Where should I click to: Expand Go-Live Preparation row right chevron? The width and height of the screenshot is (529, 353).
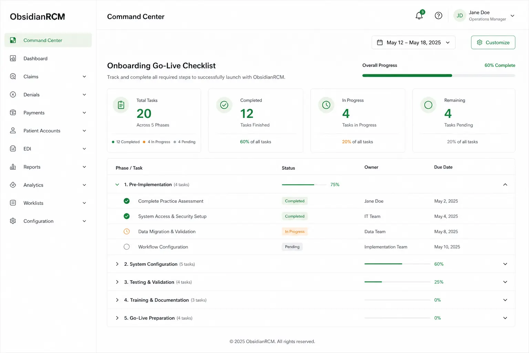click(505, 318)
